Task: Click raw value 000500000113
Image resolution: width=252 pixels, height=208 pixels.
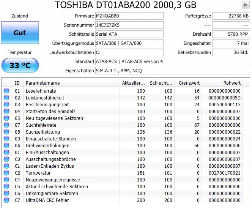Action: [225, 105]
